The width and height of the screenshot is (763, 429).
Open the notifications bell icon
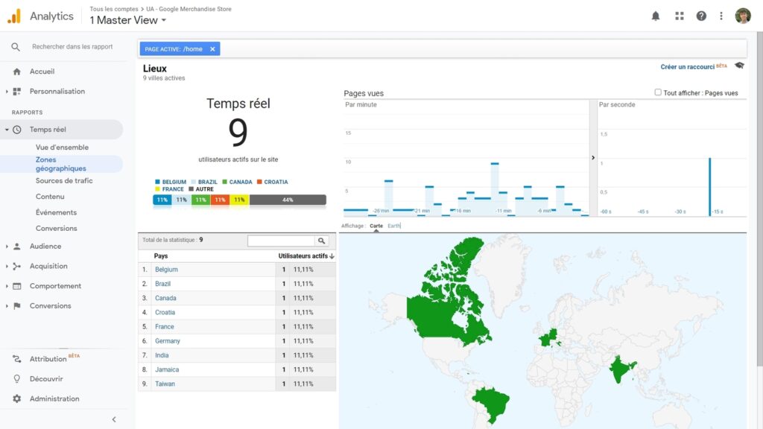[x=656, y=15]
